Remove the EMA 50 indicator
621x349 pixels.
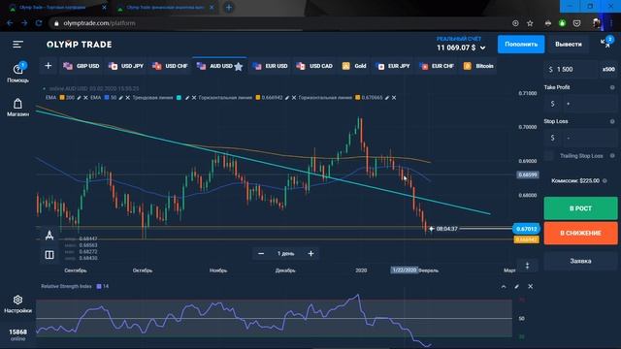click(x=127, y=97)
